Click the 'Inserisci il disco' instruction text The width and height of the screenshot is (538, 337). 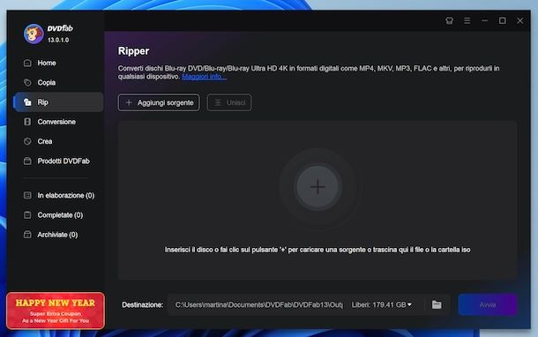click(318, 250)
